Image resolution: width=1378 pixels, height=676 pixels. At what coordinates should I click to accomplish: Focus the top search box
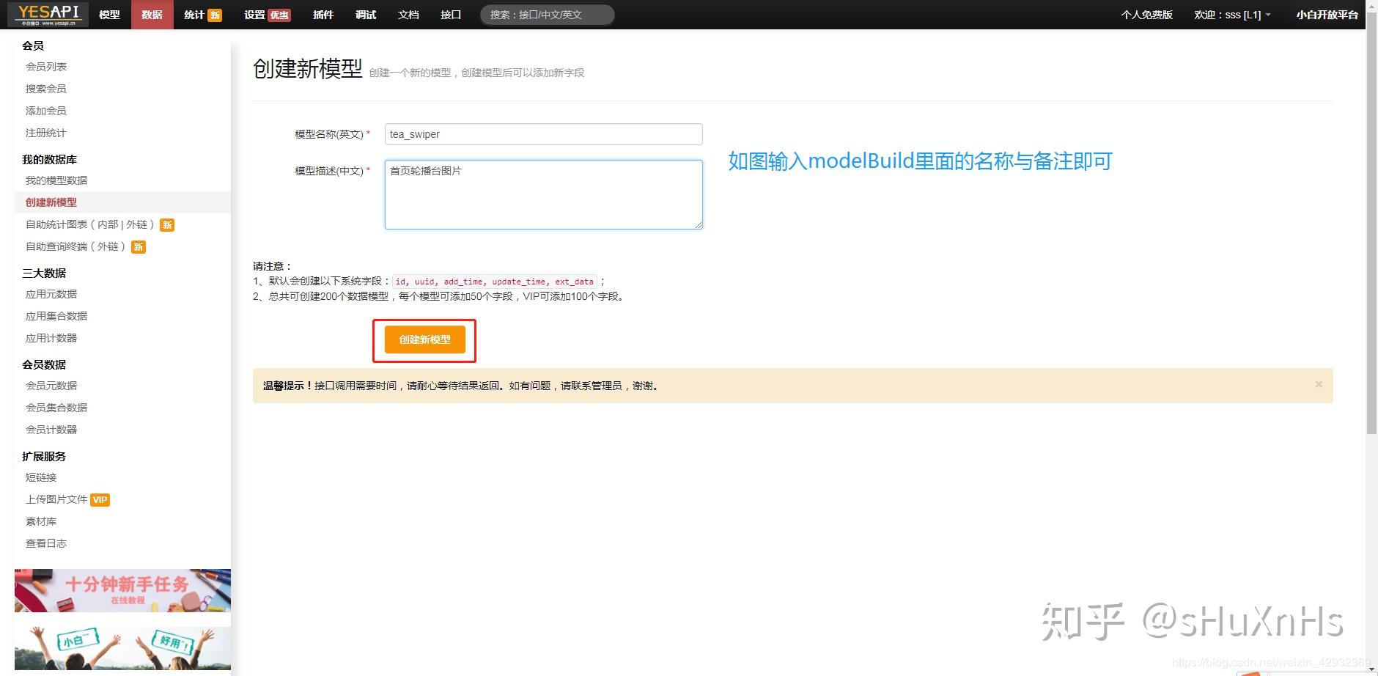tap(547, 15)
